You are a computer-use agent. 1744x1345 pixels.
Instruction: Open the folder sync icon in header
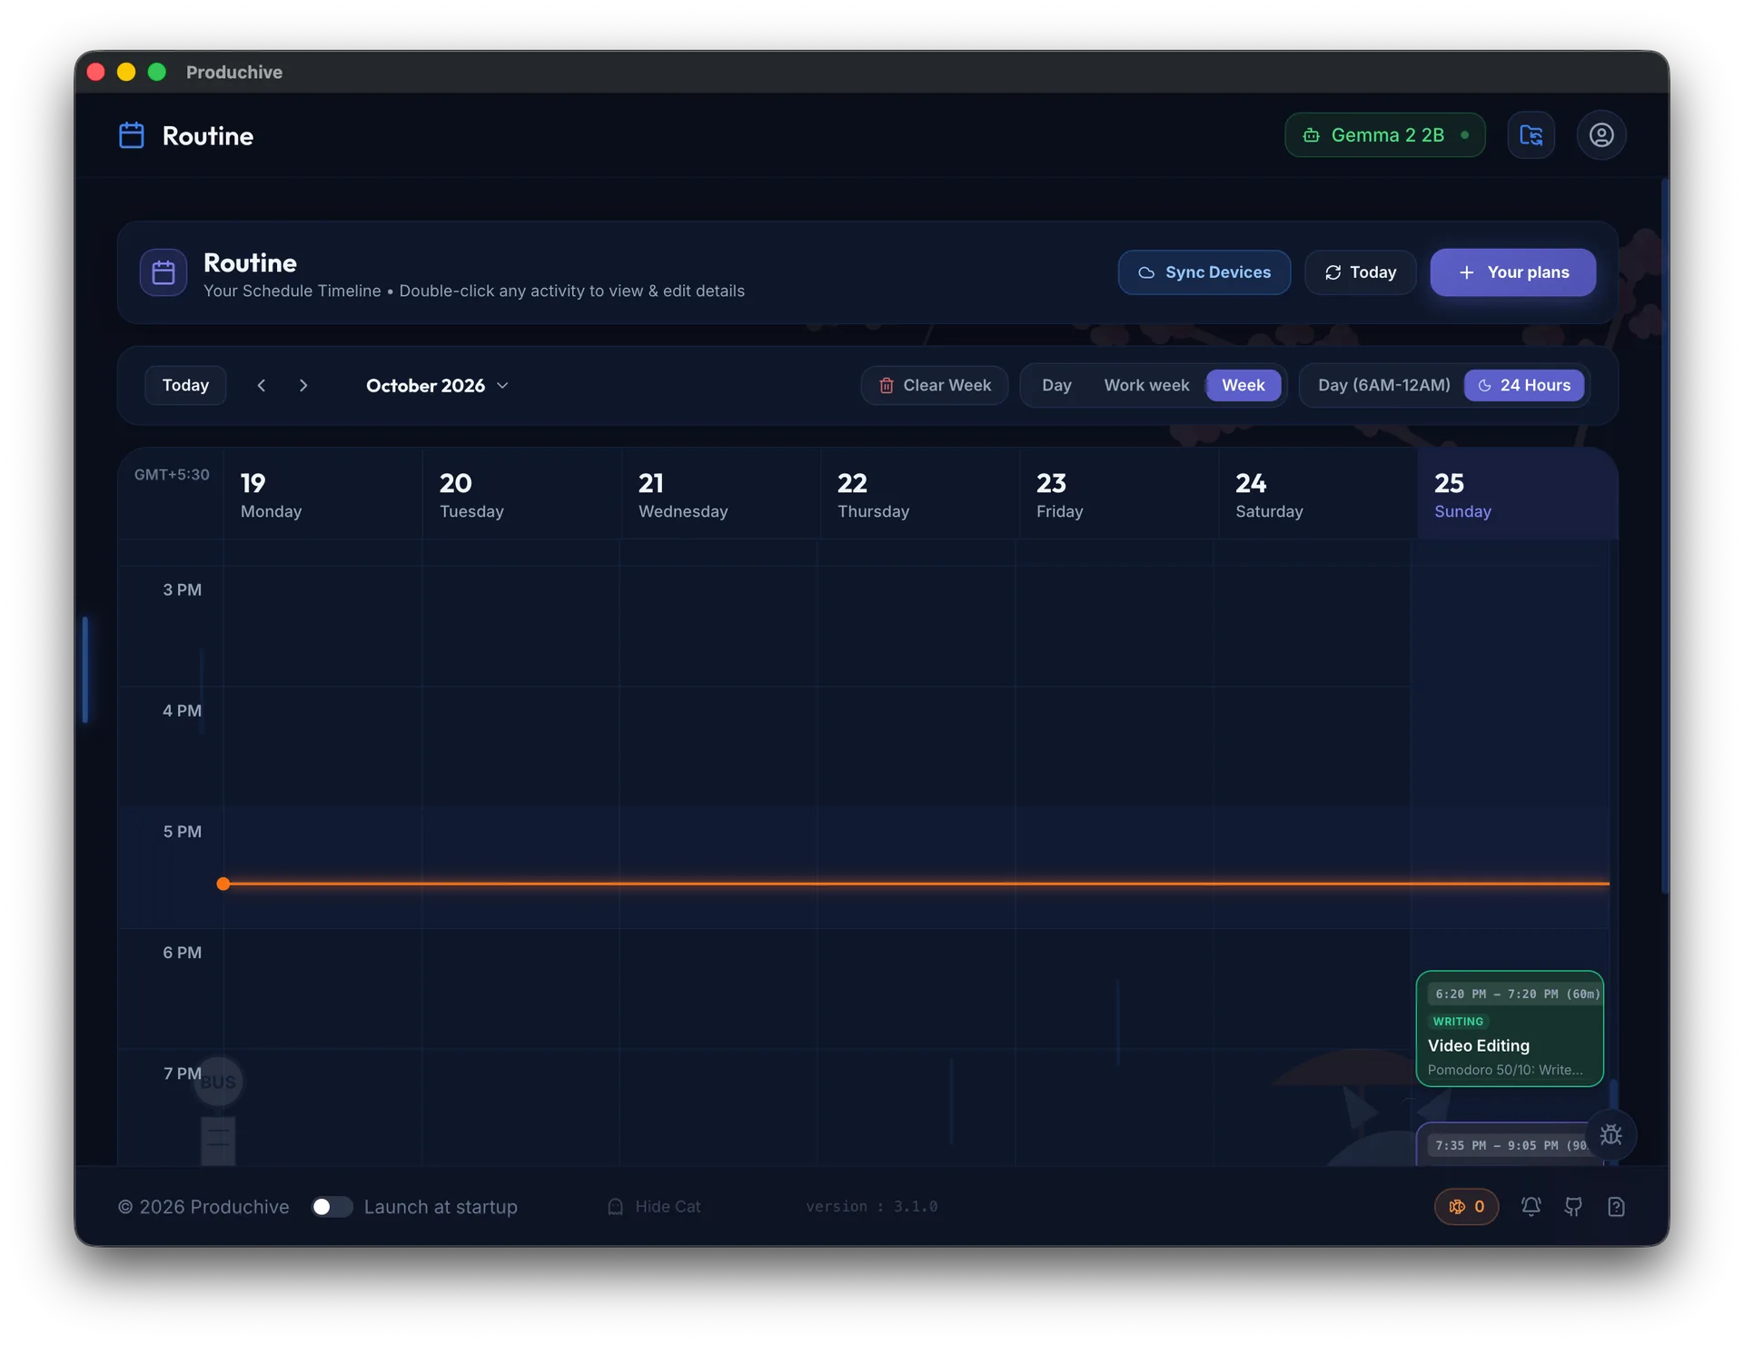(1531, 135)
